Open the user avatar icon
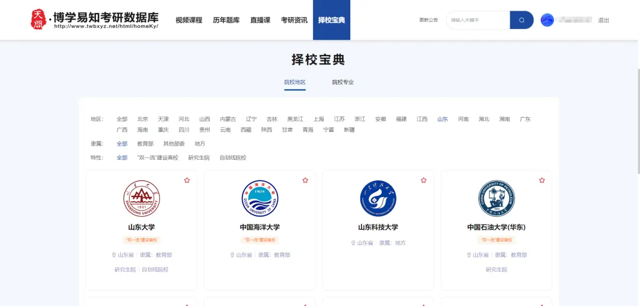This screenshot has width=640, height=306. [548, 20]
